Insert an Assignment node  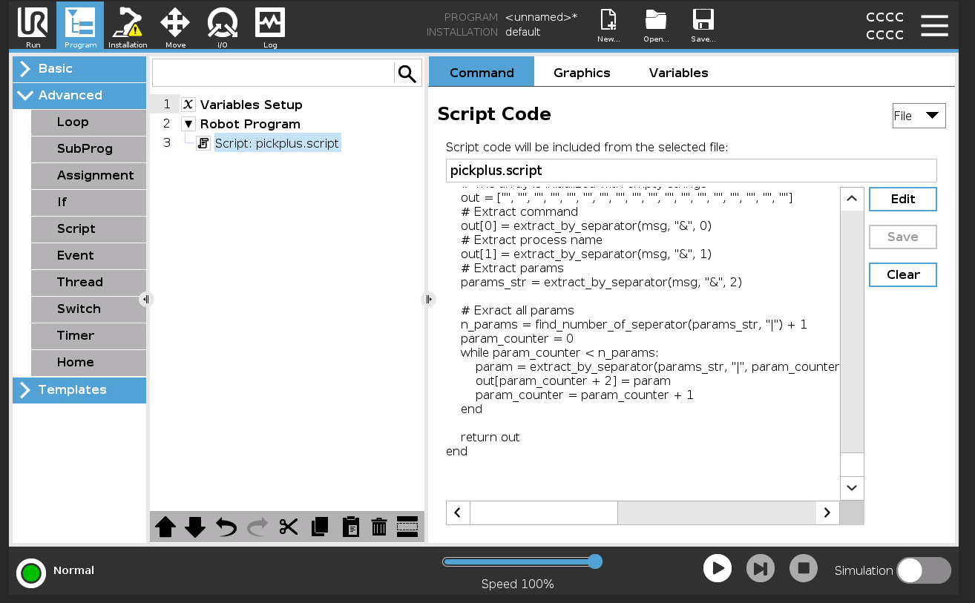[x=88, y=176]
